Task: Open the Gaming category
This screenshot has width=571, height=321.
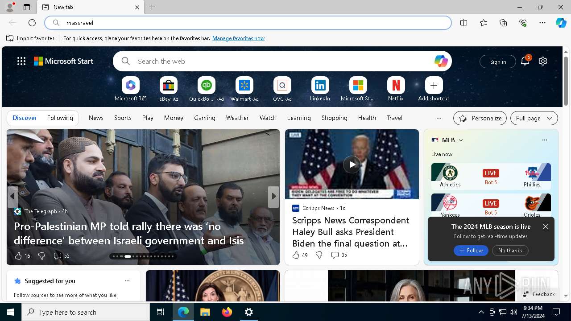Action: coord(205,118)
